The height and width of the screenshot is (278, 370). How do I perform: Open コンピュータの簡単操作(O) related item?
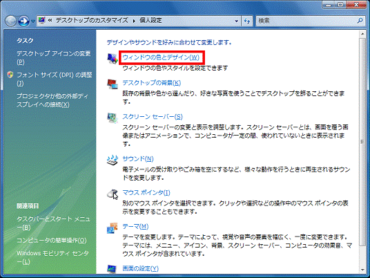tap(52, 241)
